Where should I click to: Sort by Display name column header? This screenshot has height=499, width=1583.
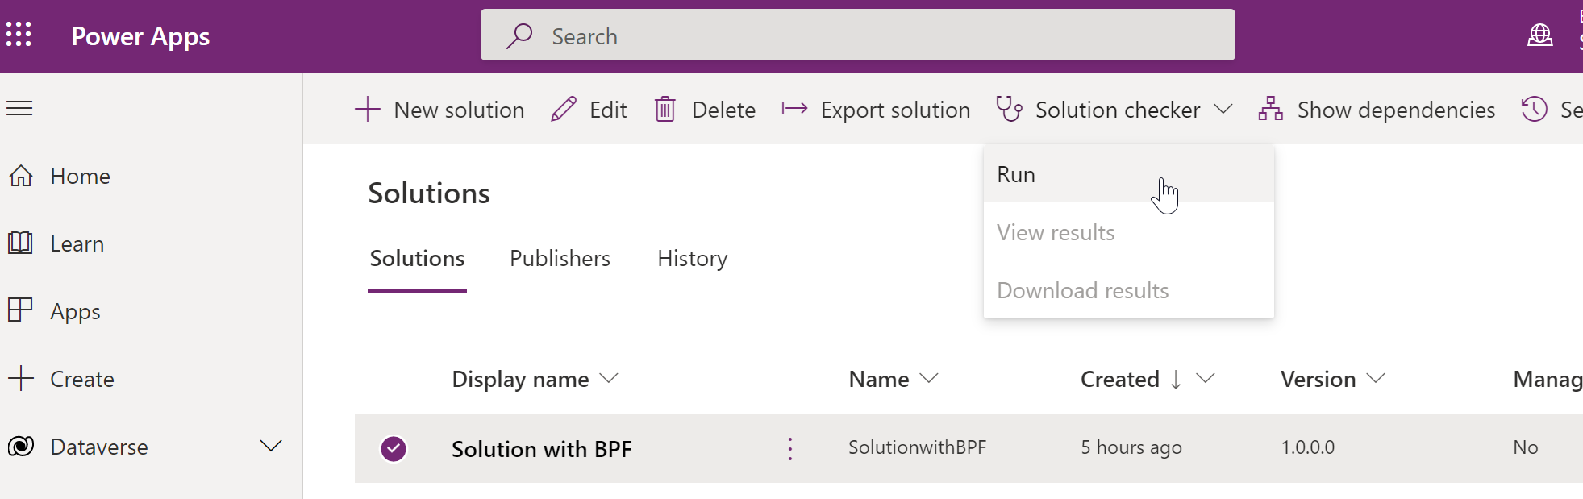click(520, 379)
